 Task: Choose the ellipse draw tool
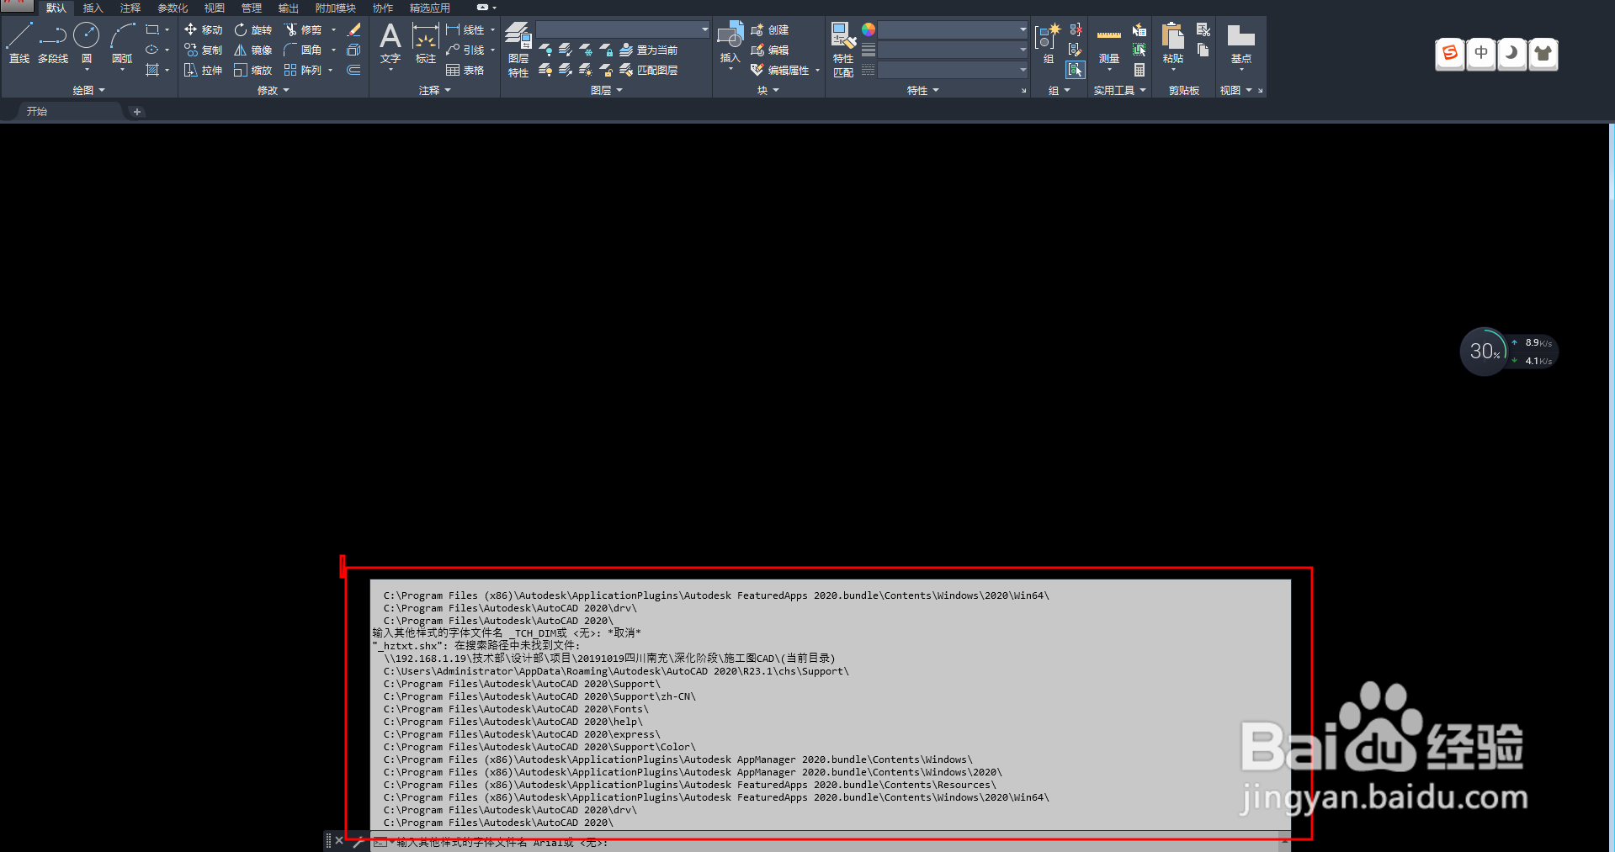point(152,50)
